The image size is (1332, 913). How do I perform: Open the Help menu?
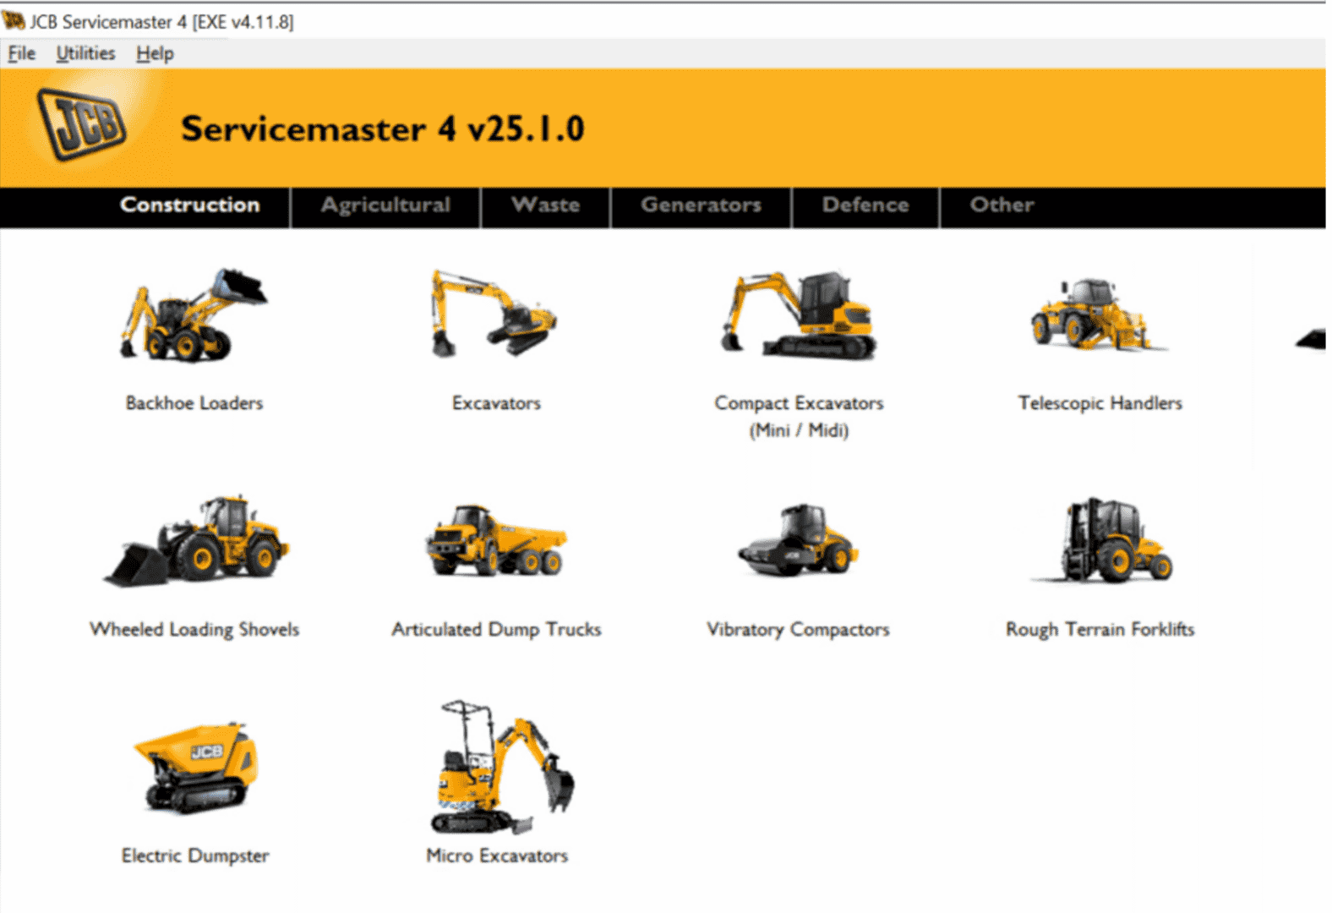pyautogui.click(x=155, y=53)
